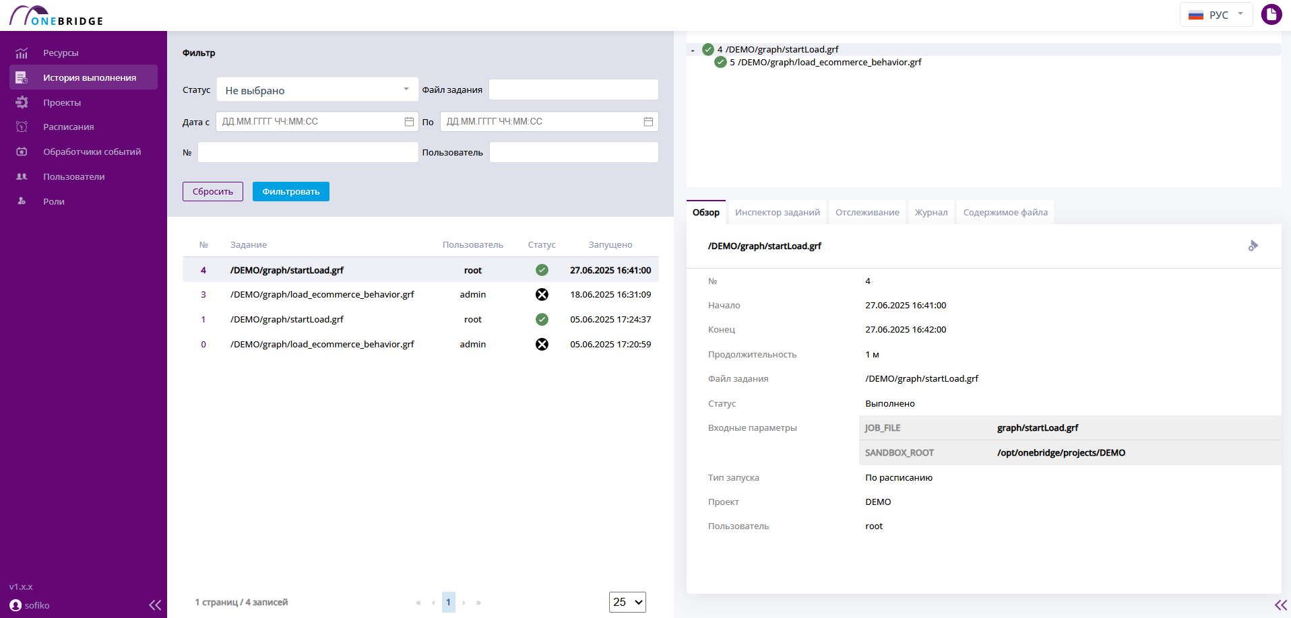Open Users icon in sidebar
Screen dimensions: 1291x618
tap(22, 176)
